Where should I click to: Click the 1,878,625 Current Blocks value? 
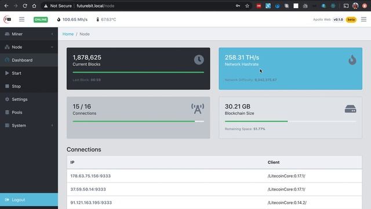click(87, 57)
